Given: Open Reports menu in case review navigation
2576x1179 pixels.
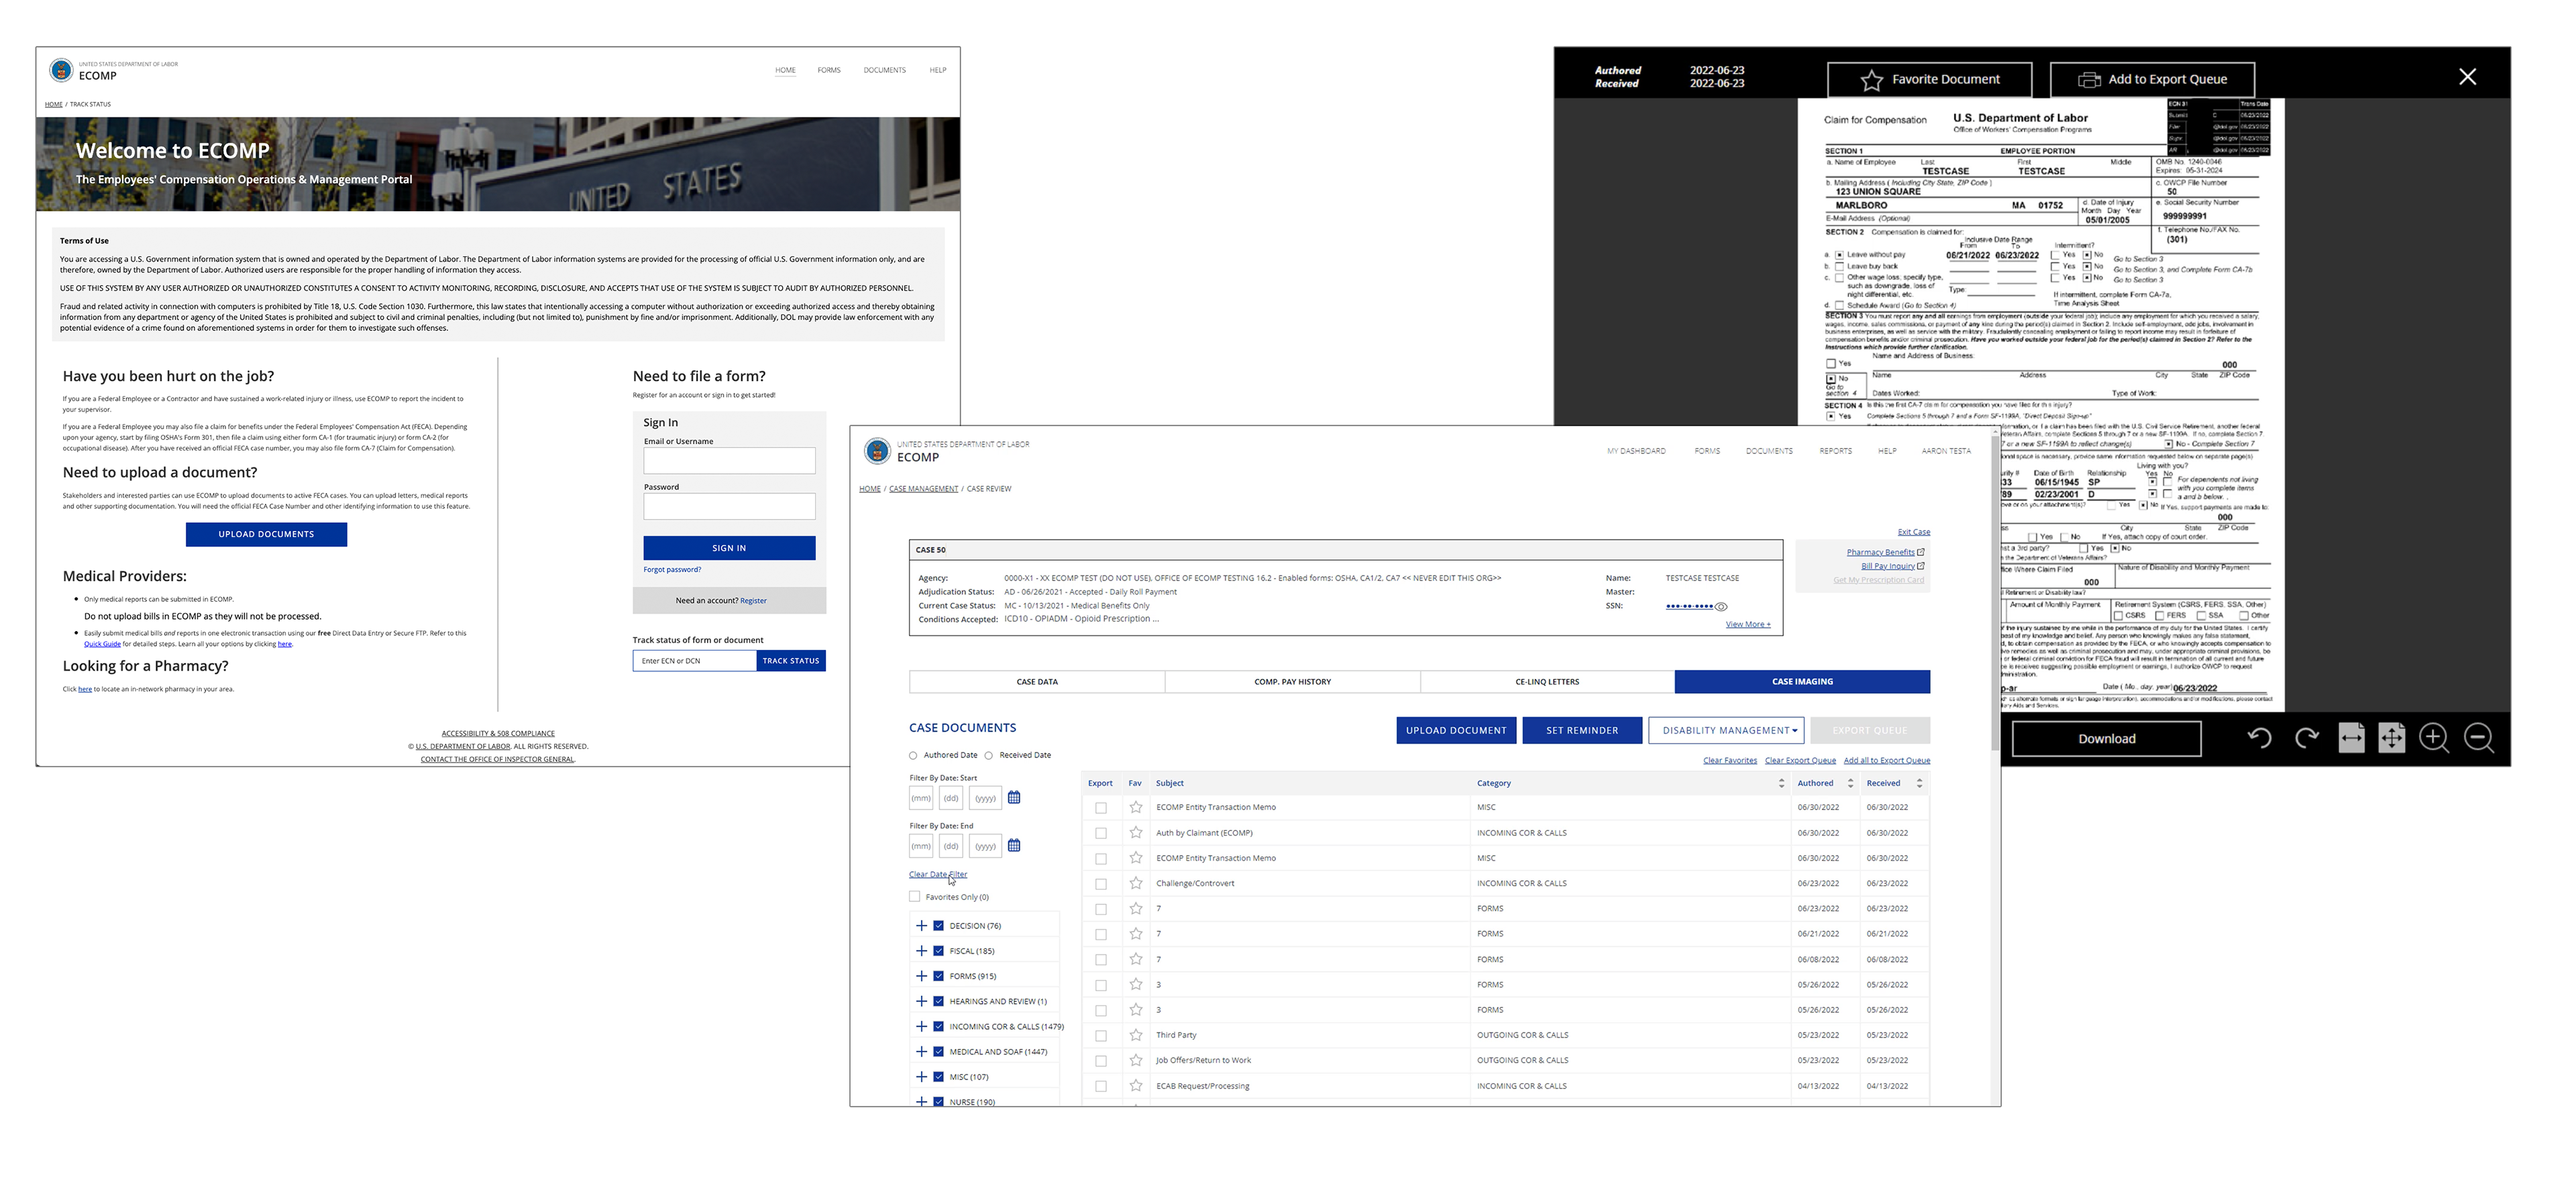Looking at the screenshot, I should [x=1835, y=451].
